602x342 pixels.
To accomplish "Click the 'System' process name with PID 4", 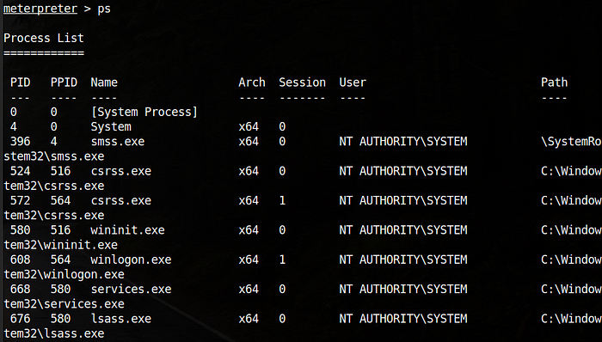I will click(111, 127).
